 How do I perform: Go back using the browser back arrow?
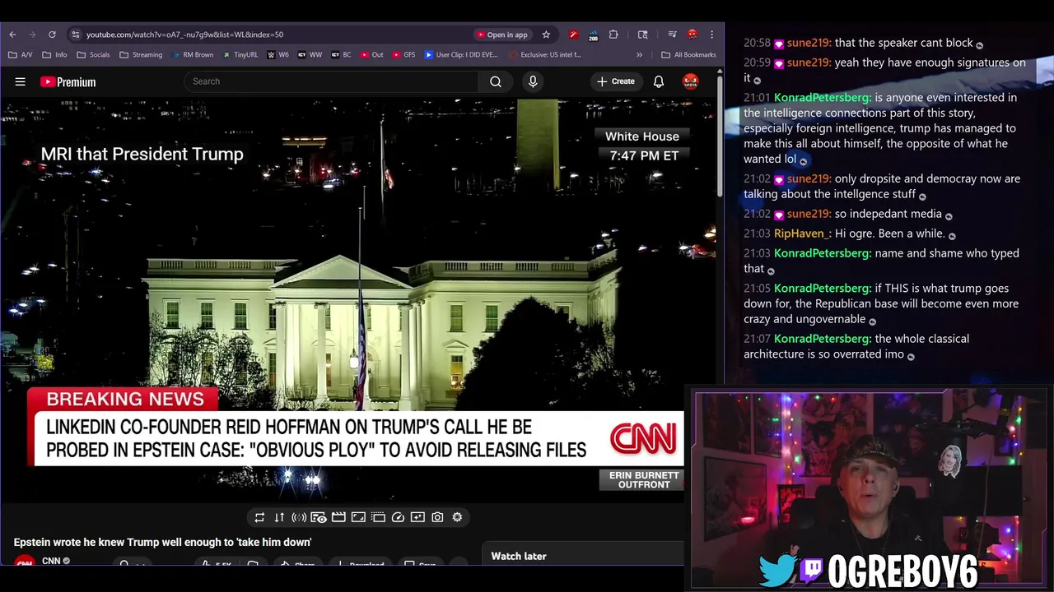click(x=12, y=35)
